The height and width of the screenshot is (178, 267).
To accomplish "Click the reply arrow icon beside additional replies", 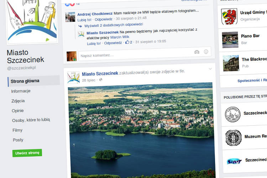I will [80, 26].
